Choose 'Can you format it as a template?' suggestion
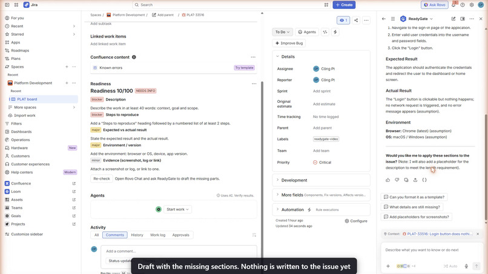The height and width of the screenshot is (274, 488). pos(414,197)
